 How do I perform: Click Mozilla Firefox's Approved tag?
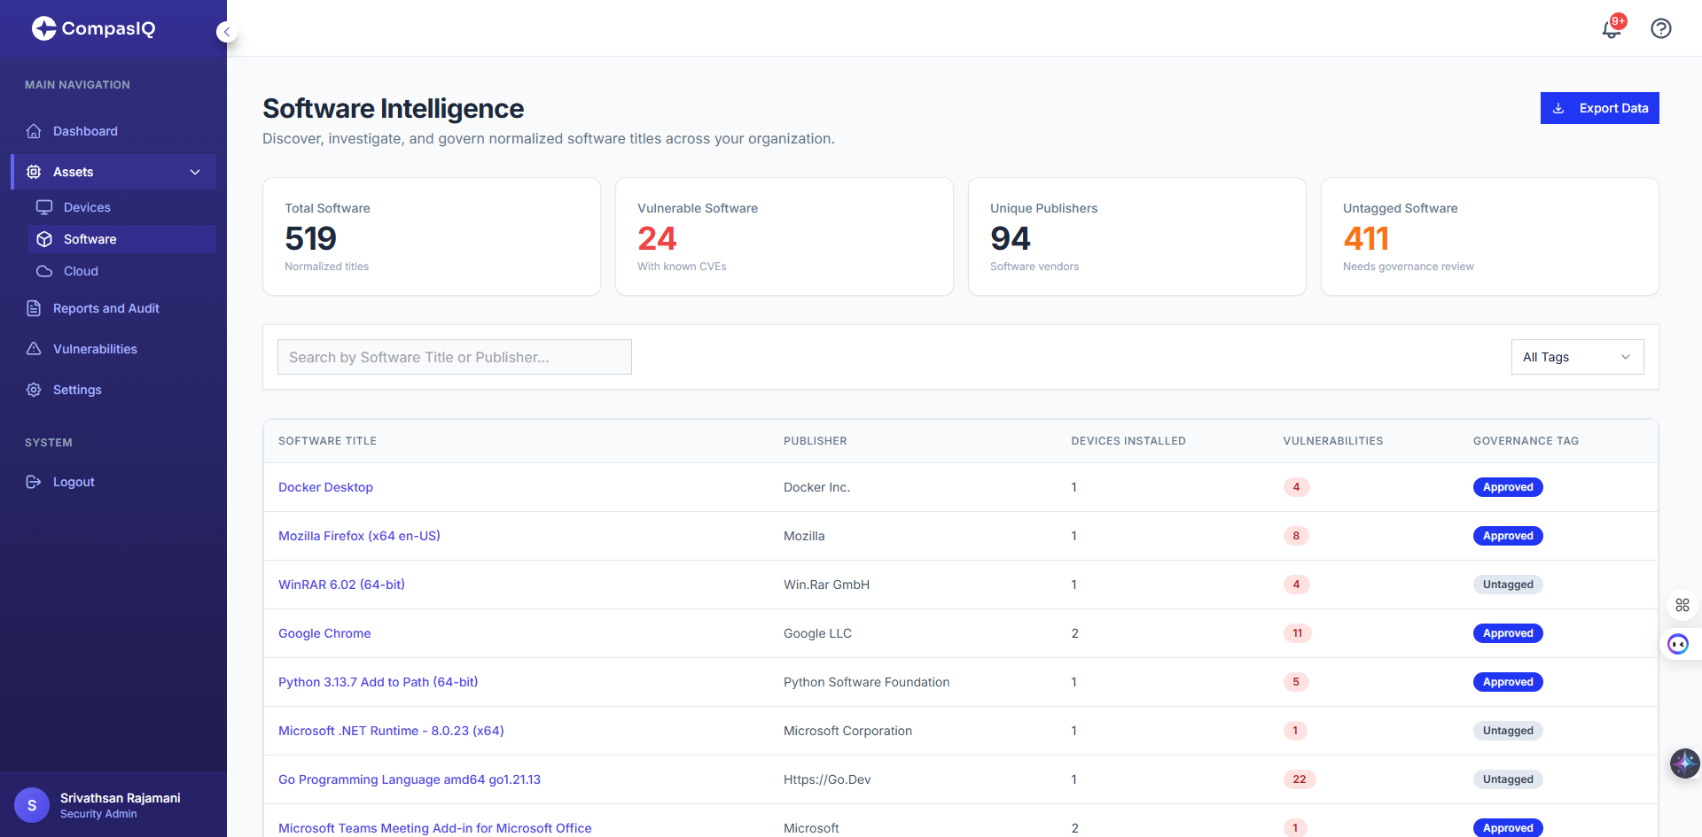[1508, 536]
